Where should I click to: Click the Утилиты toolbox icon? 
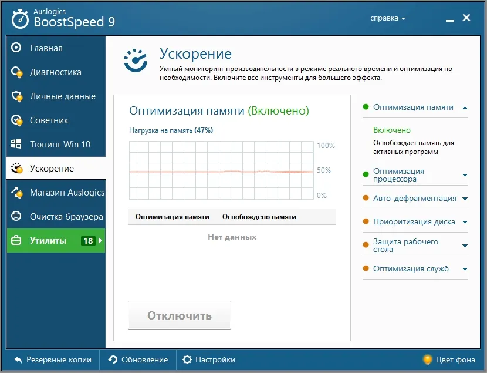pyautogui.click(x=16, y=240)
